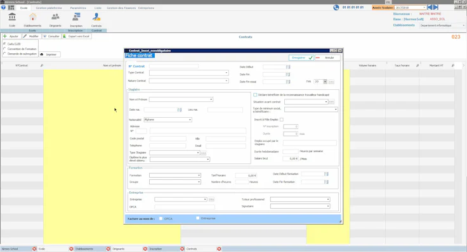Open Date Fin formation calendar picker
This screenshot has height=252, width=467.
326,182
